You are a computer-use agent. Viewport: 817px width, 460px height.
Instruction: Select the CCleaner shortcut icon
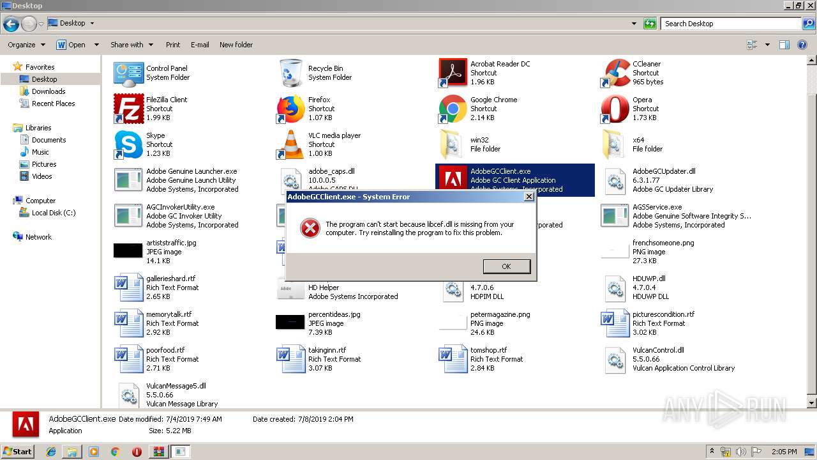(x=615, y=73)
